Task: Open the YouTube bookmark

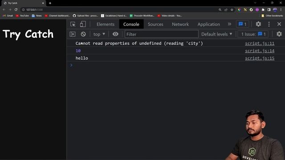Action: (x=22, y=16)
